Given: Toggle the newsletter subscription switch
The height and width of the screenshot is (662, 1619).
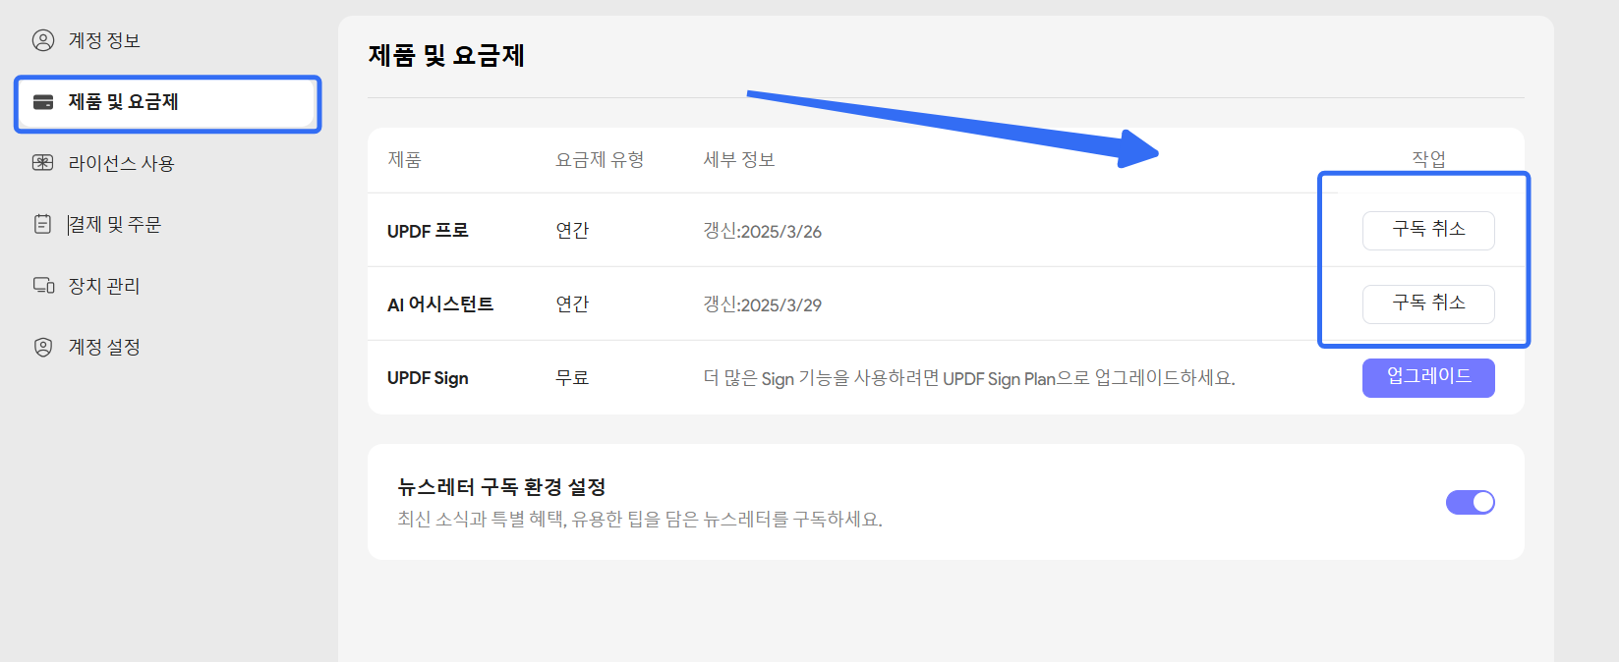Looking at the screenshot, I should (1470, 502).
